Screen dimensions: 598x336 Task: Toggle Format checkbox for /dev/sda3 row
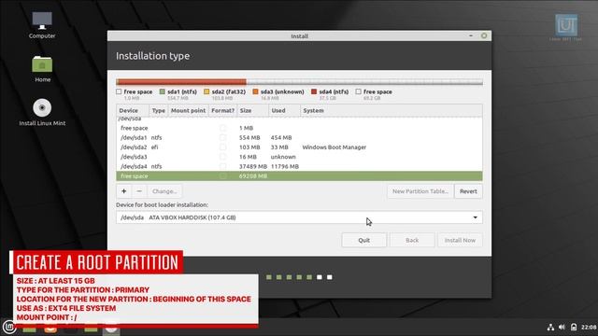(x=222, y=157)
